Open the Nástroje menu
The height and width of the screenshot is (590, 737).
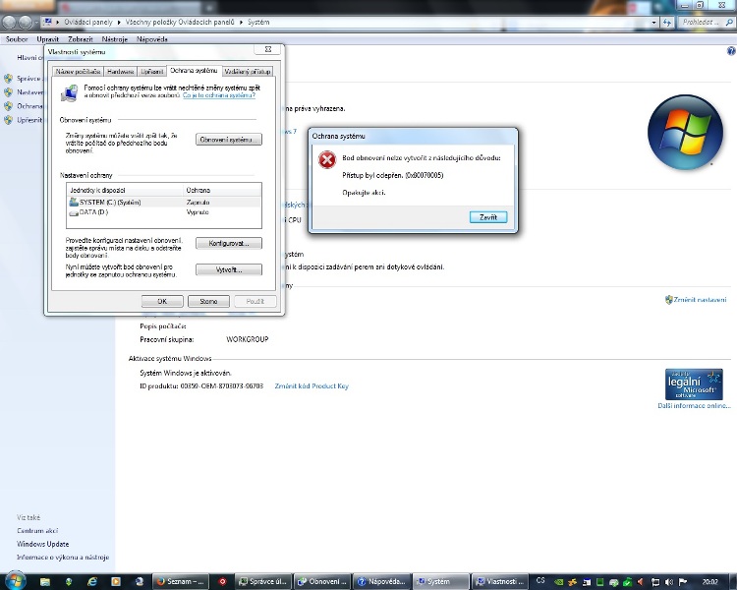pyautogui.click(x=114, y=39)
